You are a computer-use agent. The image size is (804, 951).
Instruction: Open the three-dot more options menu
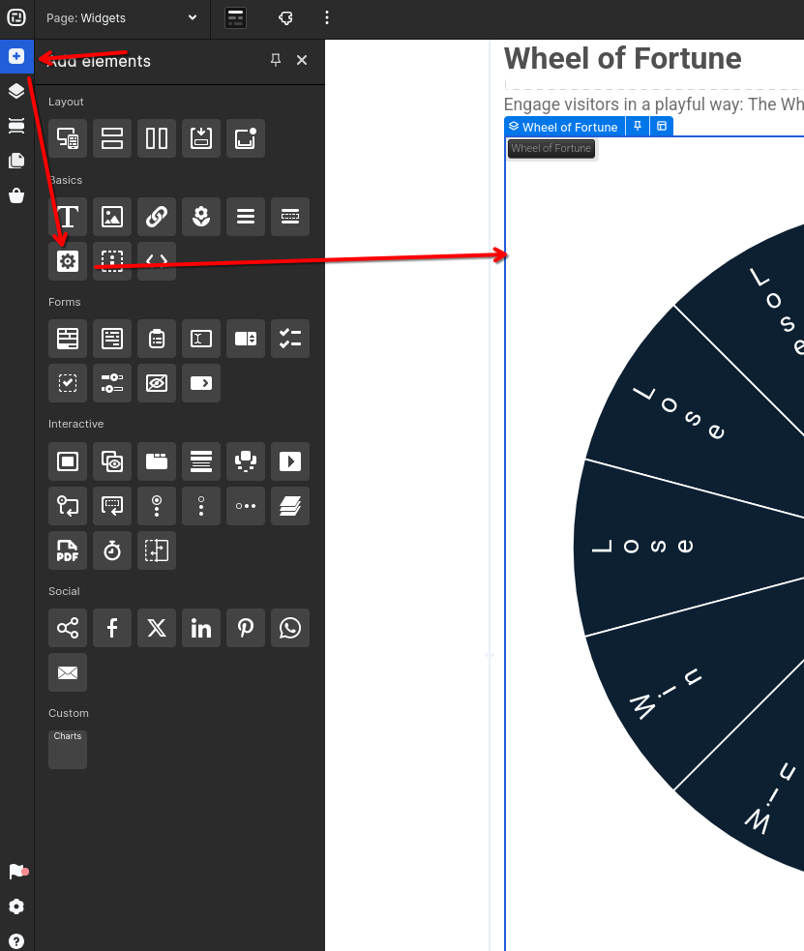(327, 17)
